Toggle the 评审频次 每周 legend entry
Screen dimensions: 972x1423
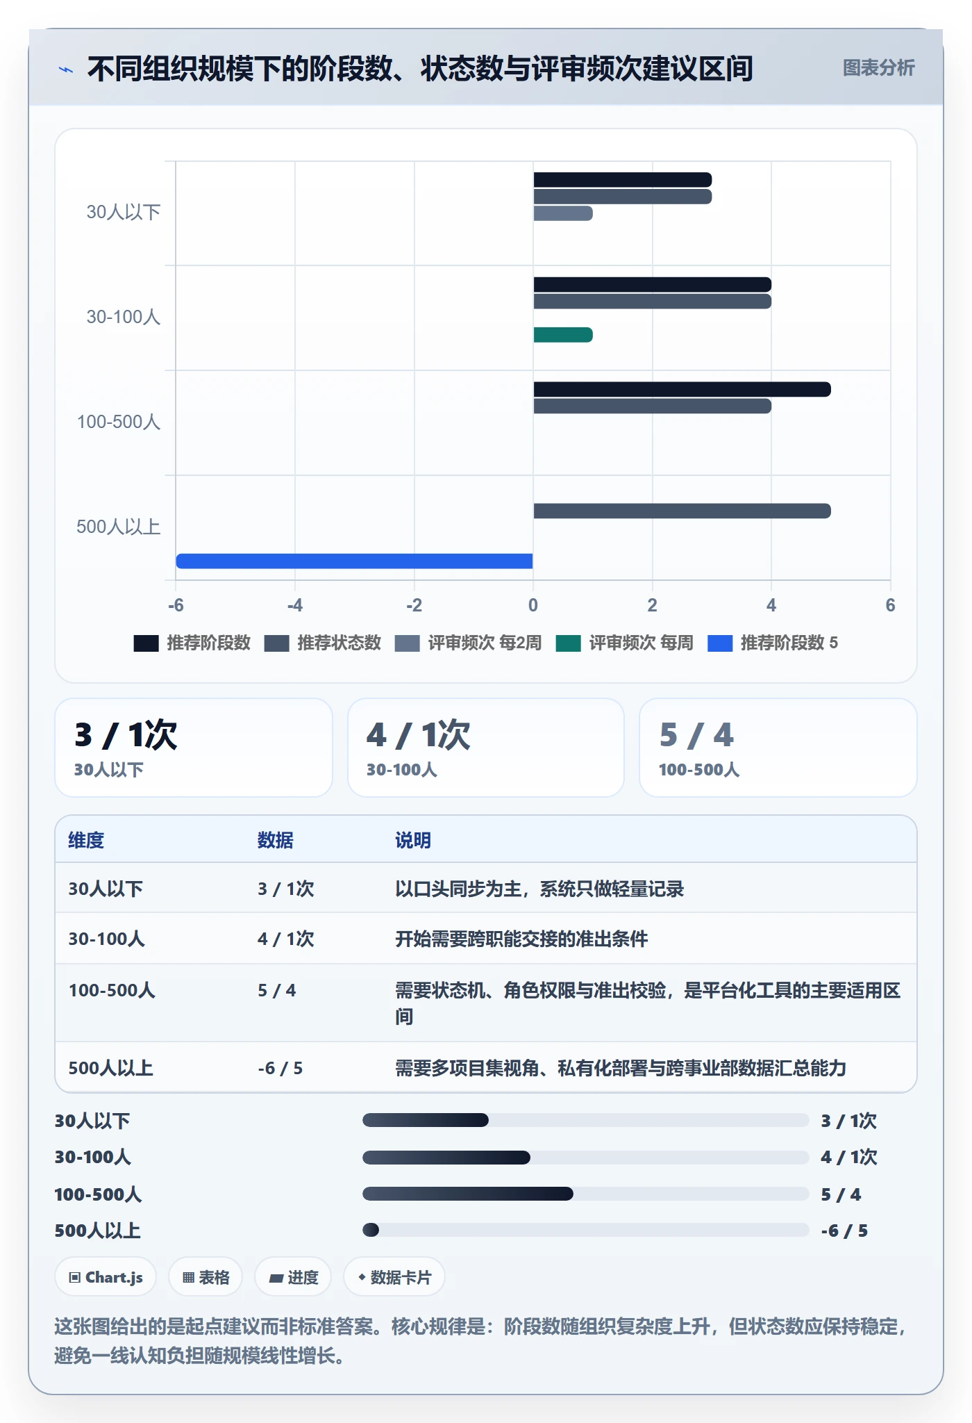(625, 643)
